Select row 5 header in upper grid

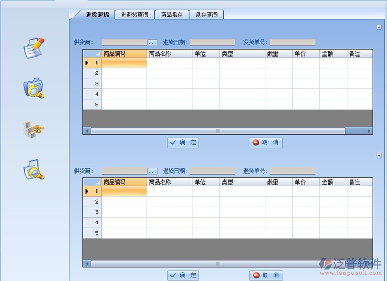tap(92, 105)
